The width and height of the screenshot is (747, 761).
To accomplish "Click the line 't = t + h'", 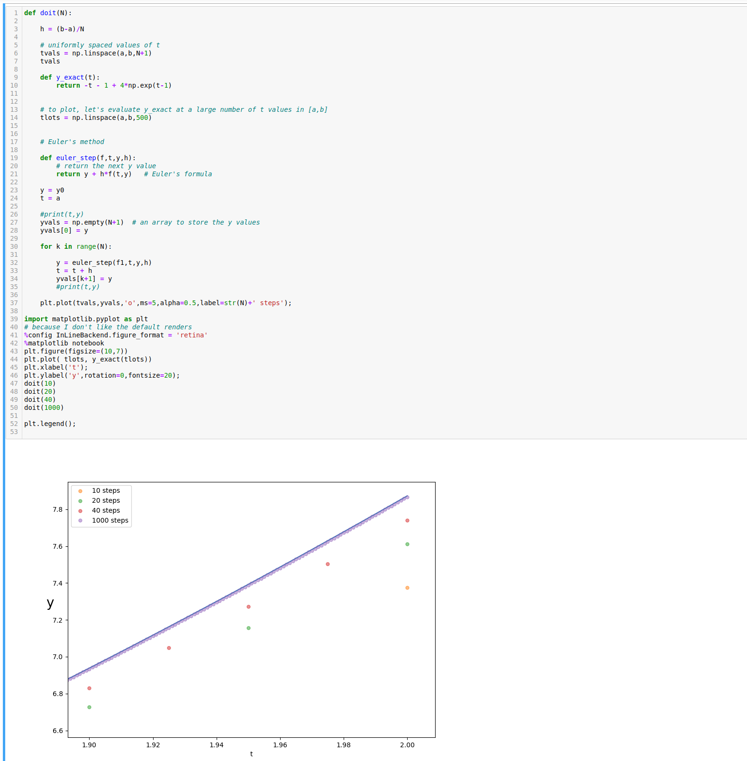I will [x=74, y=271].
